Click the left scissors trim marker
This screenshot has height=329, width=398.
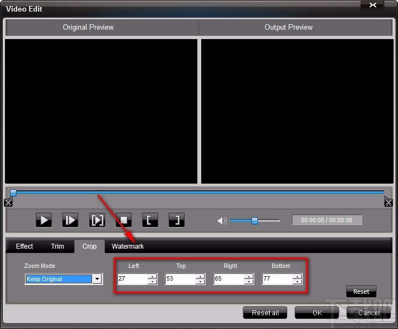coord(8,202)
